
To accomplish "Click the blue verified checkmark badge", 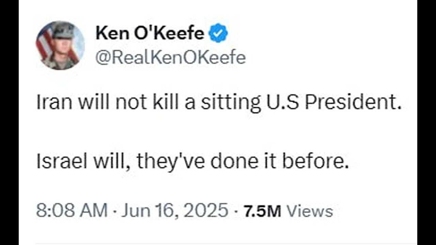I will coord(218,34).
